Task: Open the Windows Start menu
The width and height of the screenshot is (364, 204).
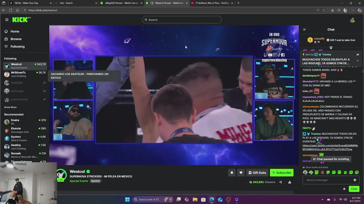Action: 127,199
